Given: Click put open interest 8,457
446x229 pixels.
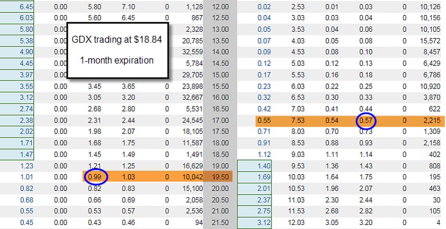Looking at the screenshot, I should pyautogui.click(x=432, y=52).
